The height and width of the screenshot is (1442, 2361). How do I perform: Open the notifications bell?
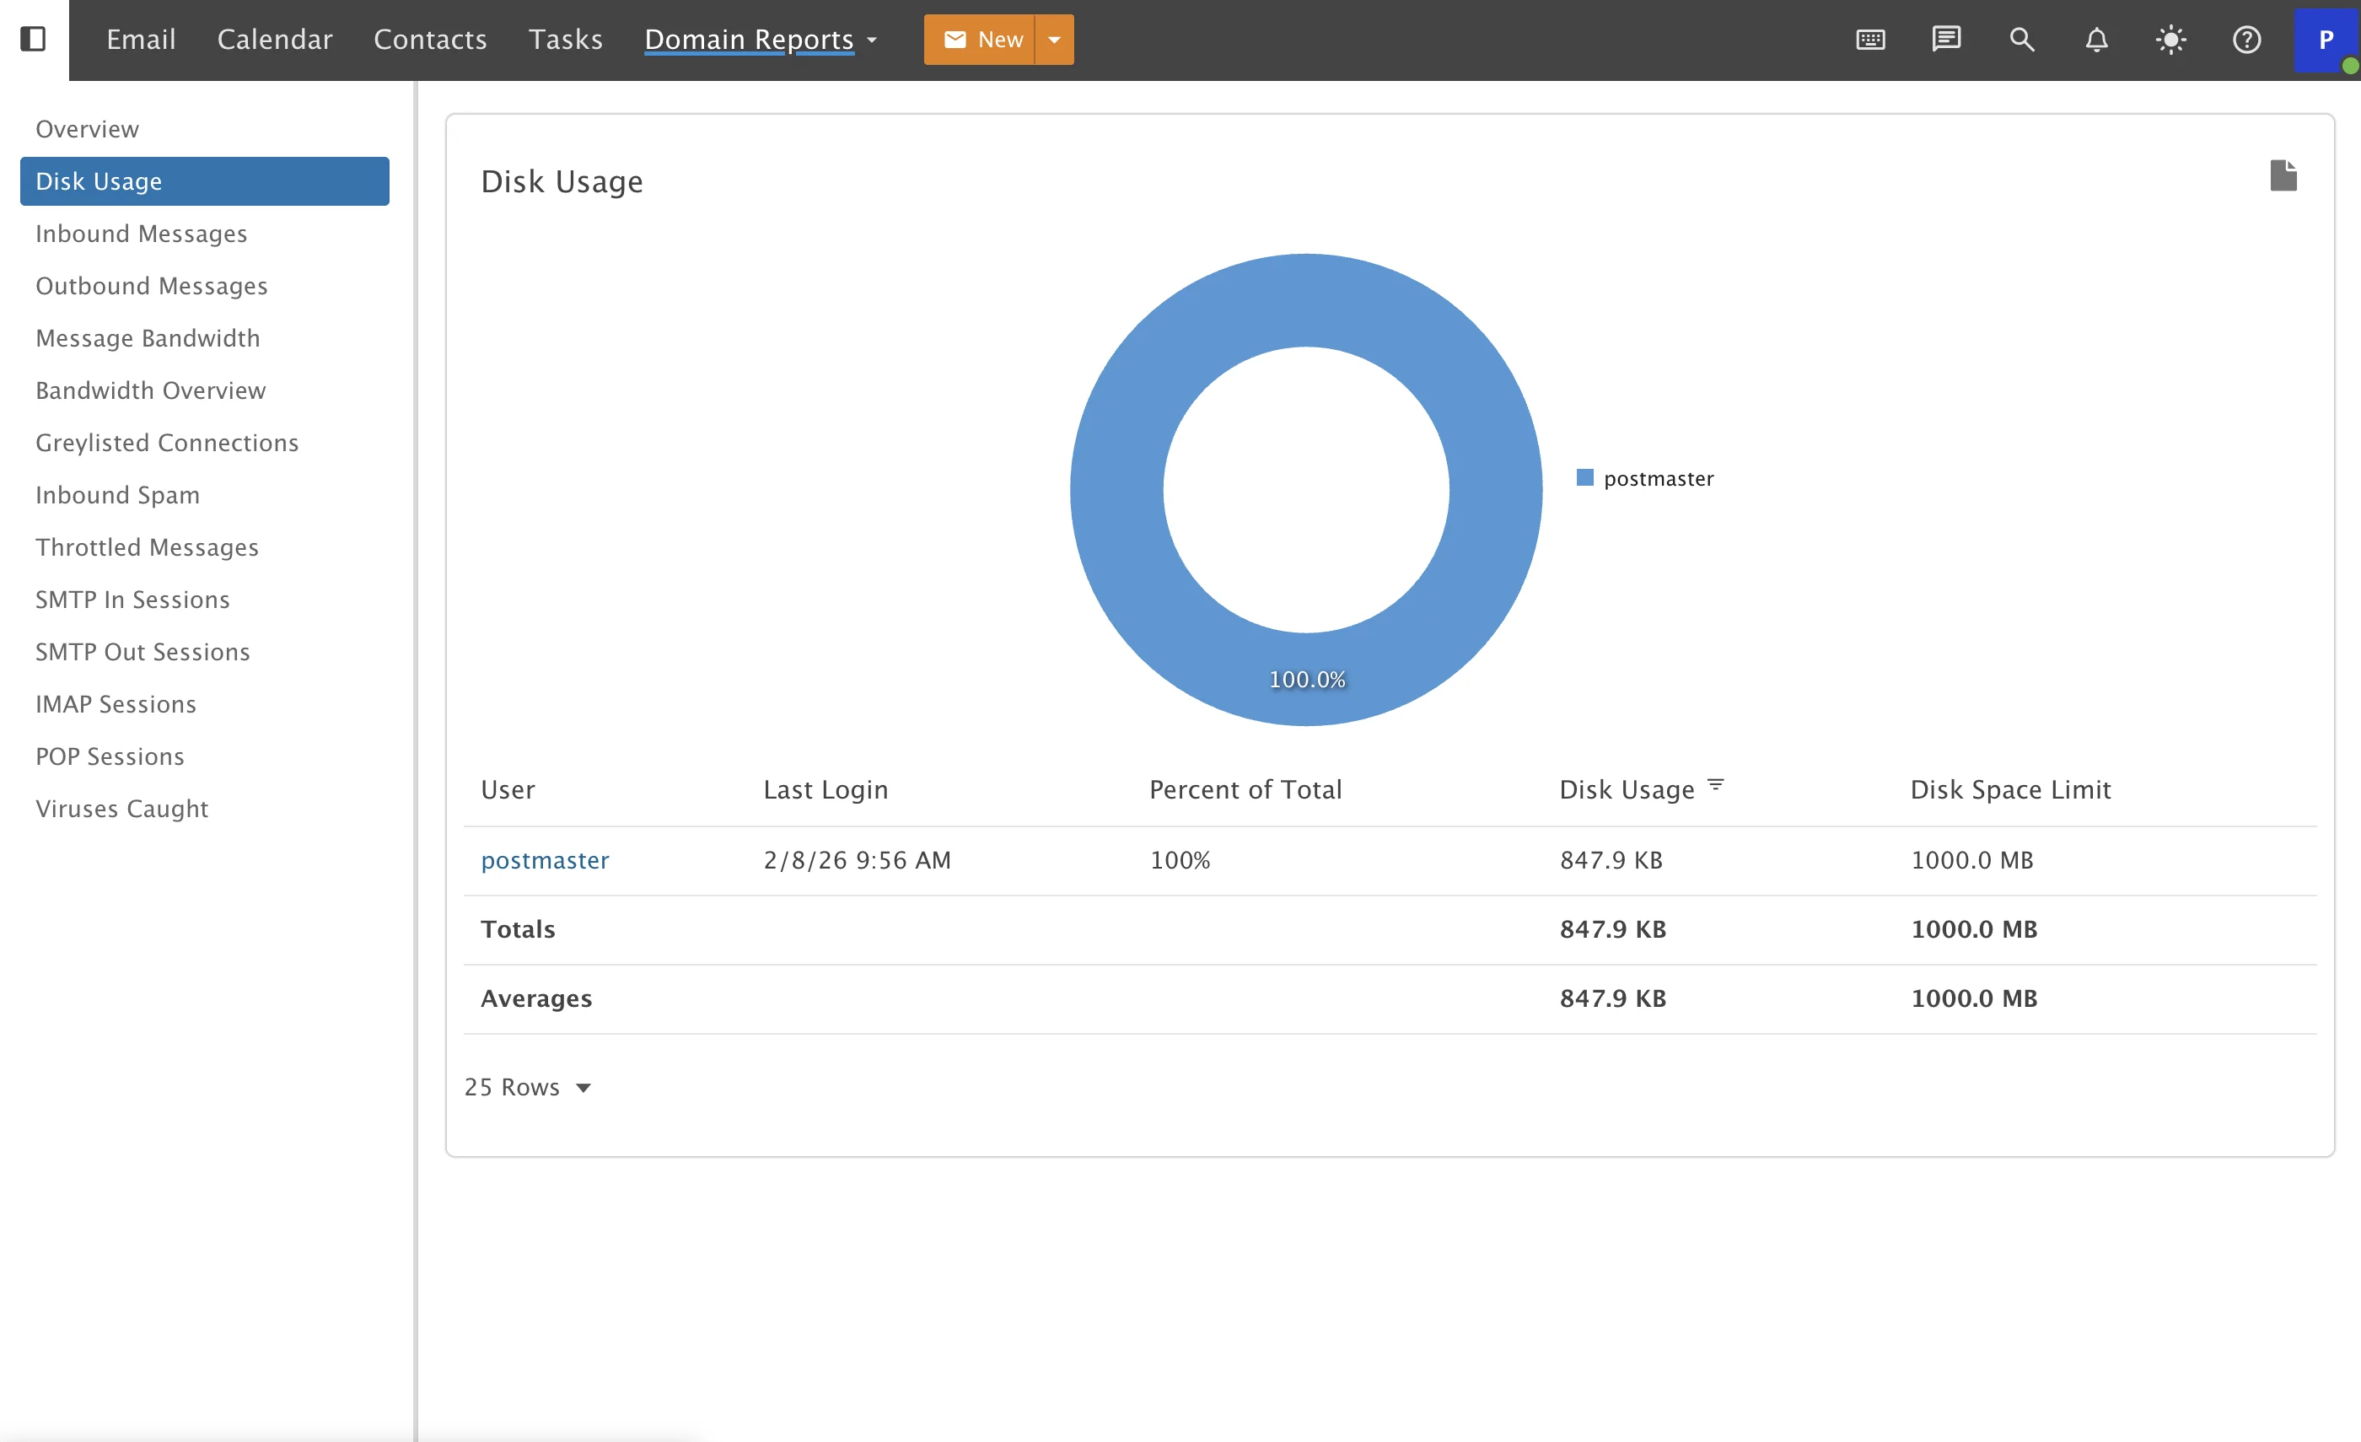2096,40
